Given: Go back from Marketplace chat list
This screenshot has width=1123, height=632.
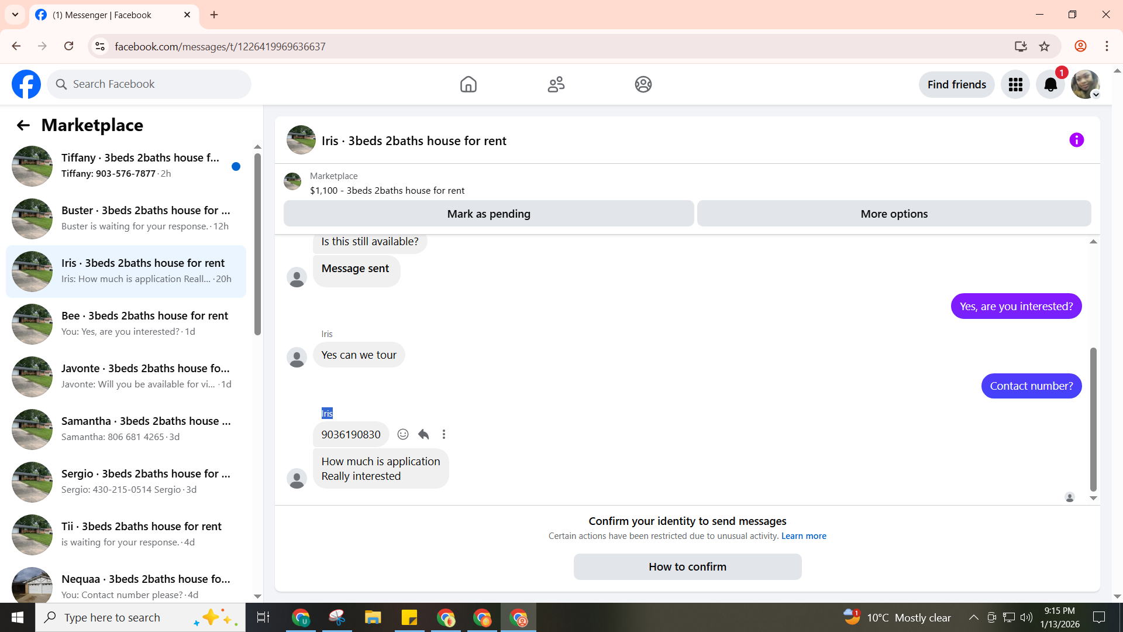Looking at the screenshot, I should pyautogui.click(x=23, y=125).
